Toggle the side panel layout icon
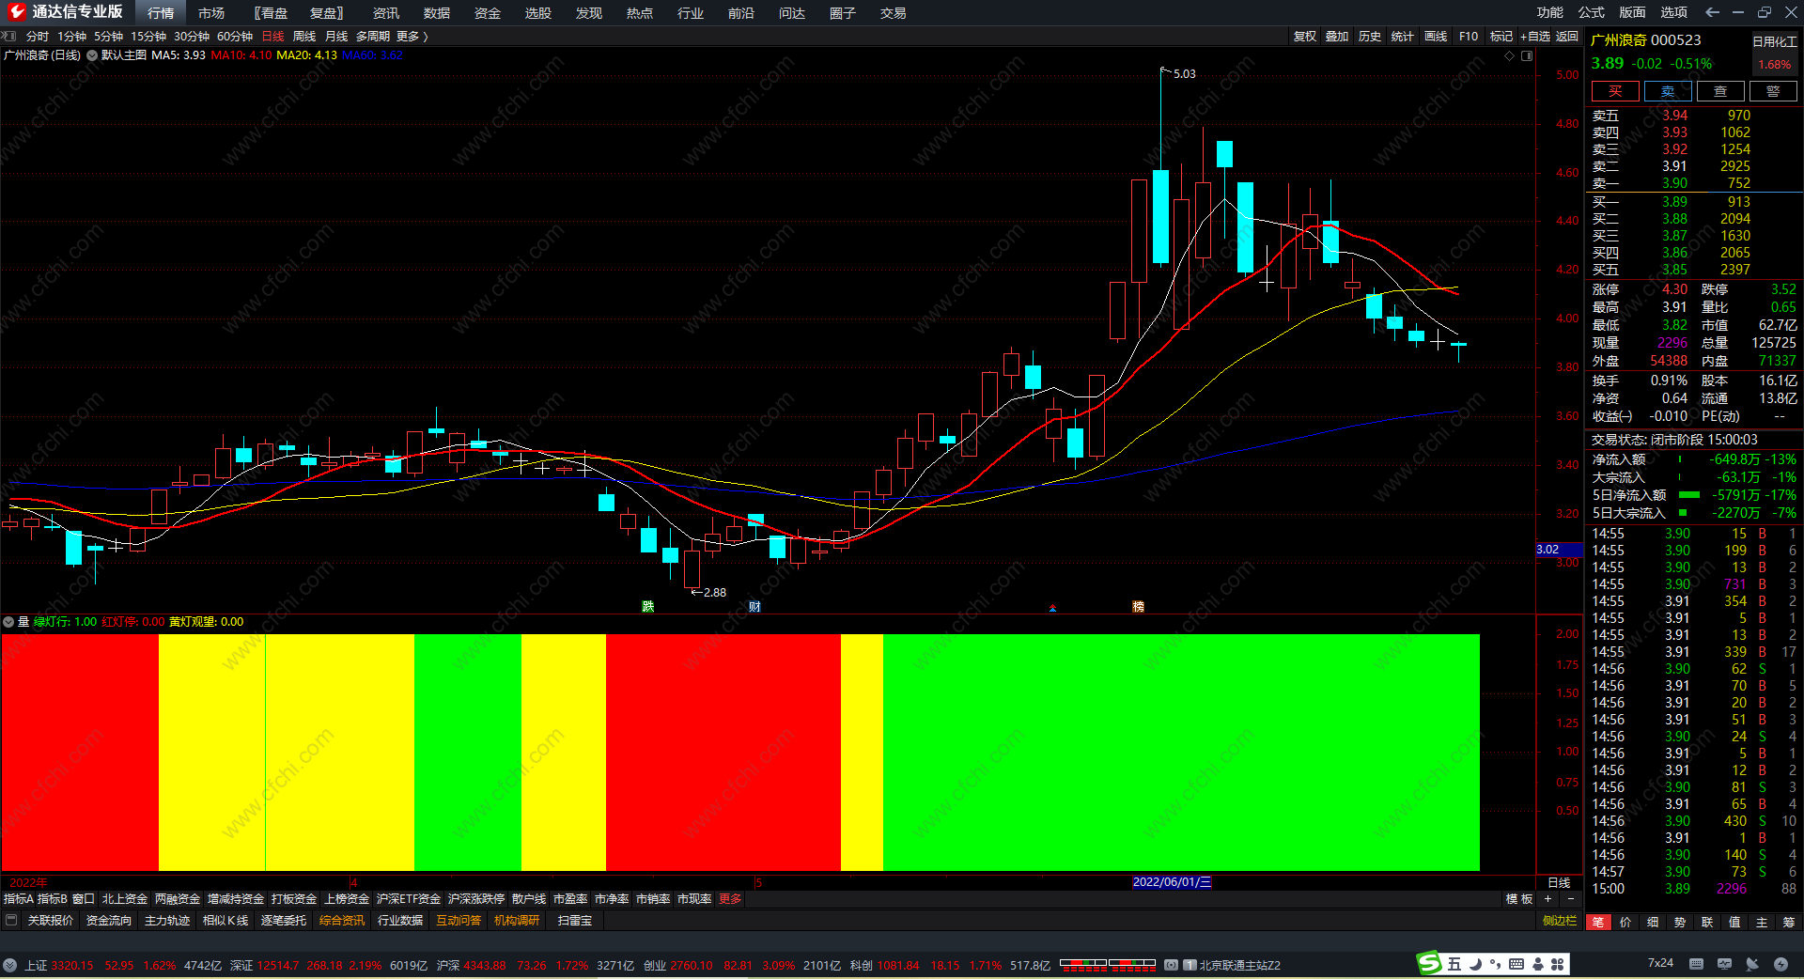 click(1527, 55)
